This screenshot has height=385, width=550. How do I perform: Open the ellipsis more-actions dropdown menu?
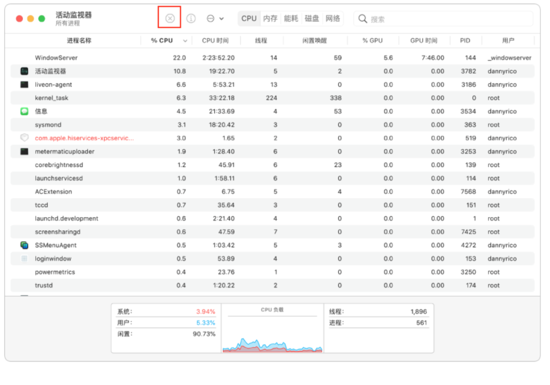pos(214,18)
